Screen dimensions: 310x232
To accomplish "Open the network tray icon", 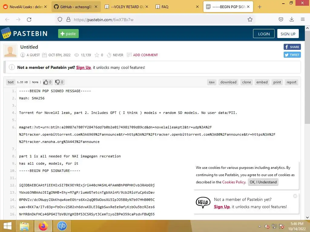I will tap(274, 226).
